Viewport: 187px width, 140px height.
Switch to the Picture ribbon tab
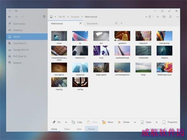pos(92,129)
